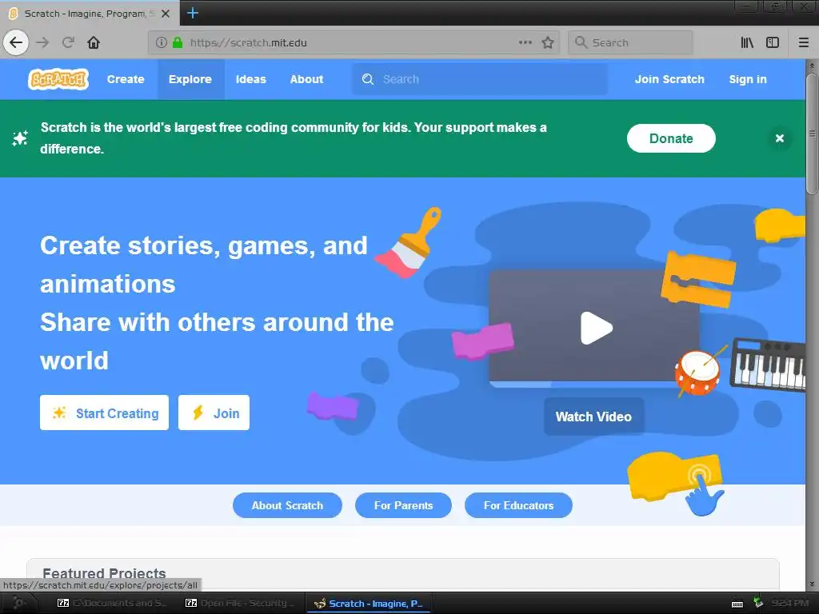
Task: Open the For Educators link
Action: (x=518, y=505)
